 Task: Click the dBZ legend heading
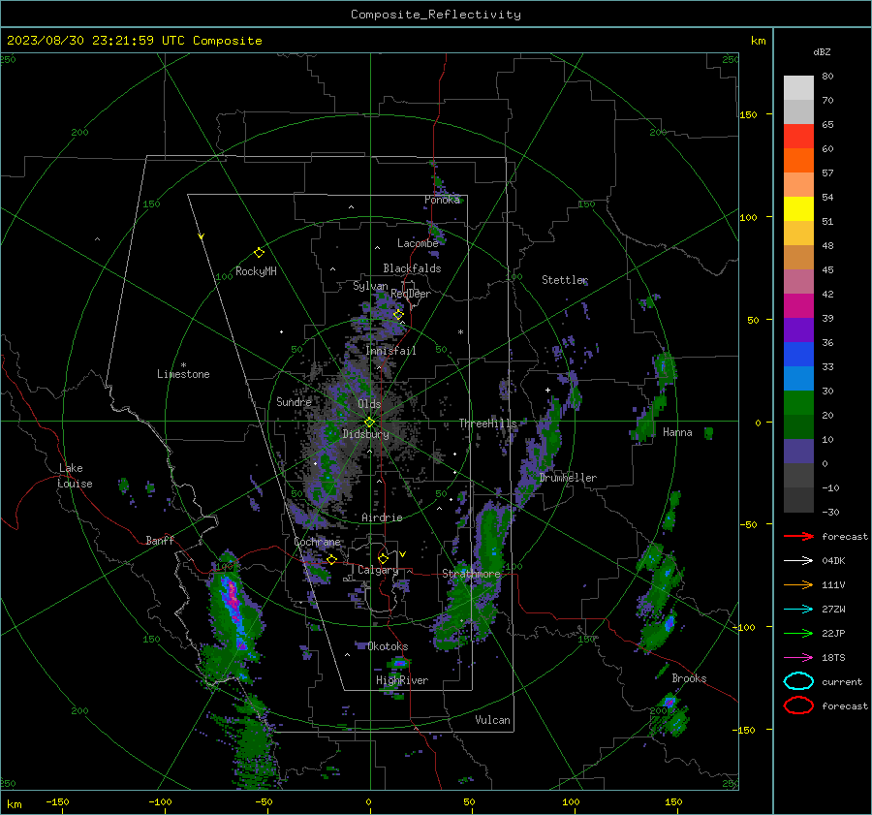pyautogui.click(x=822, y=52)
